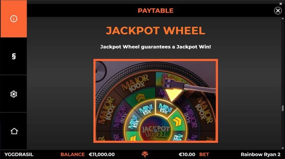This screenshot has height=159, width=285.
Task: Click the small X in the corner
Action: (x=281, y=4)
